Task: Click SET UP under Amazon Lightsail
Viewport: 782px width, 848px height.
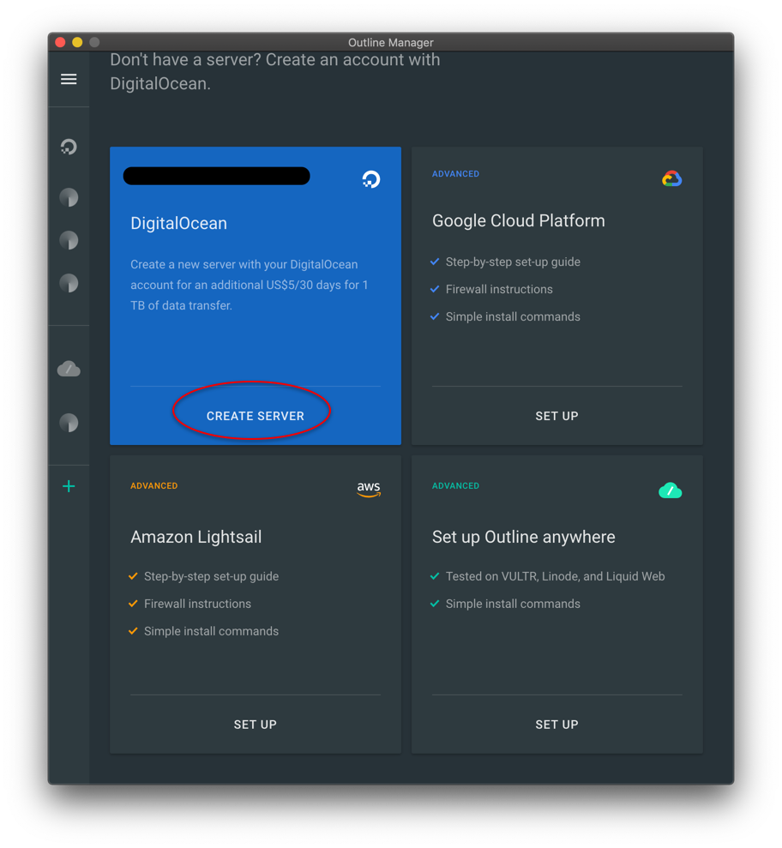Action: click(255, 725)
